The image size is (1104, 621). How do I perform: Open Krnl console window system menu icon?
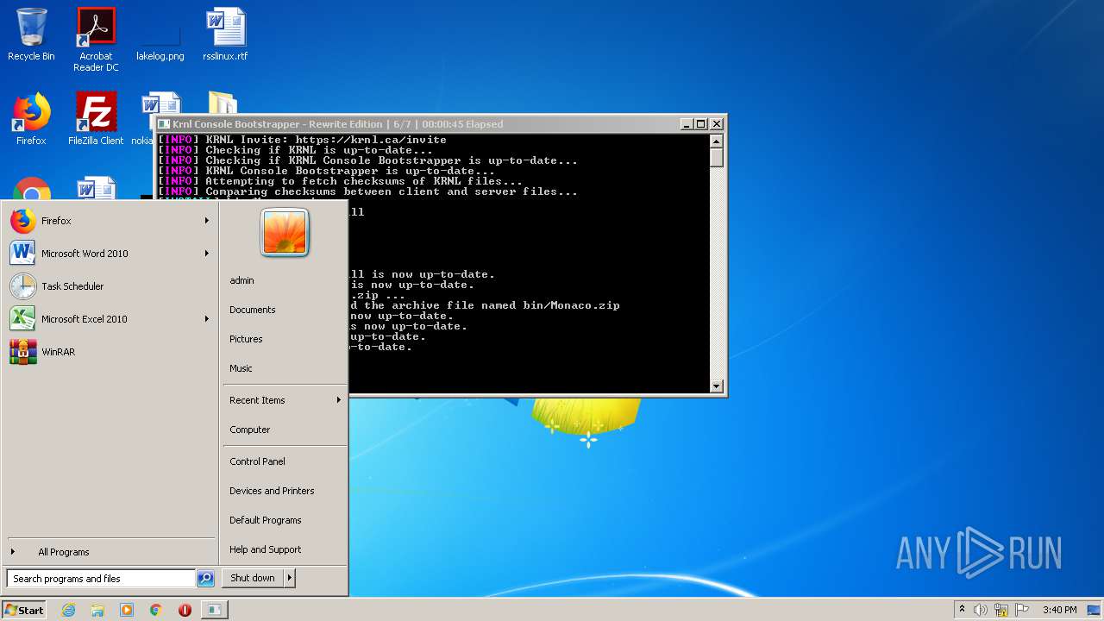165,124
